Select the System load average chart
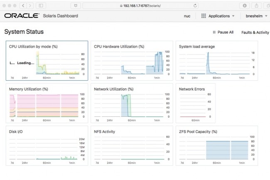270x180 pixels. (216, 61)
